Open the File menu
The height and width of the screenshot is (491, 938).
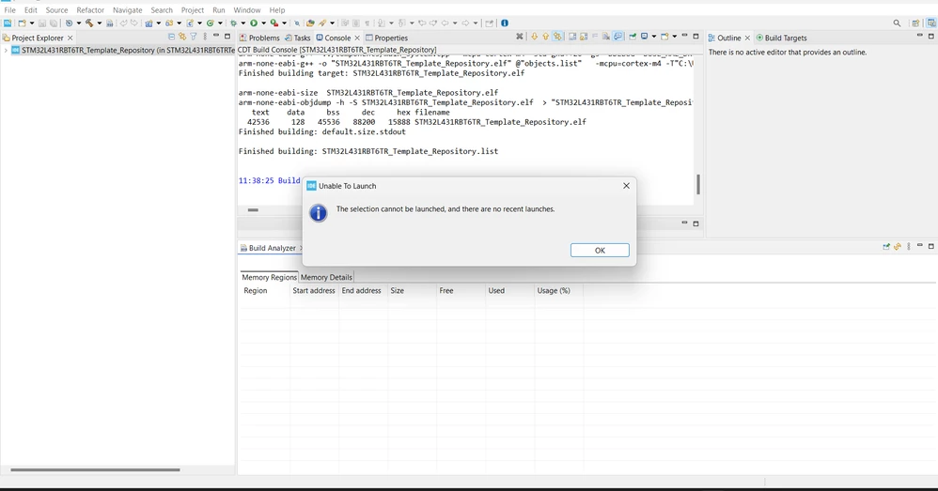(10, 10)
